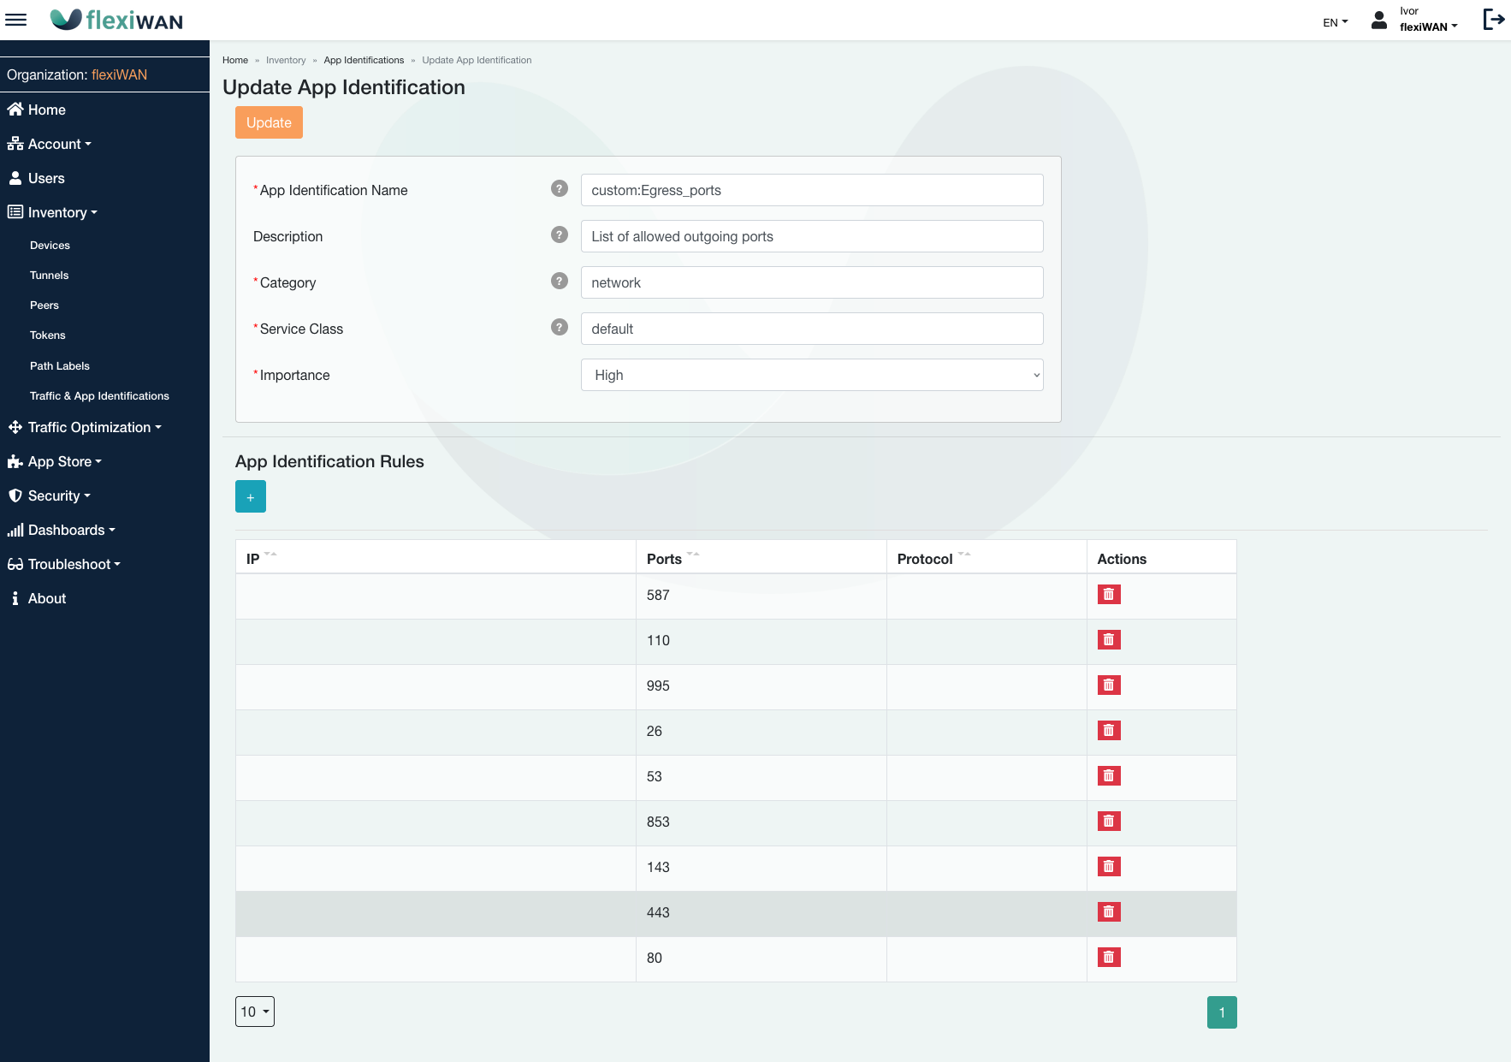Open Tokens under Inventory
The width and height of the screenshot is (1511, 1062).
tap(47, 335)
